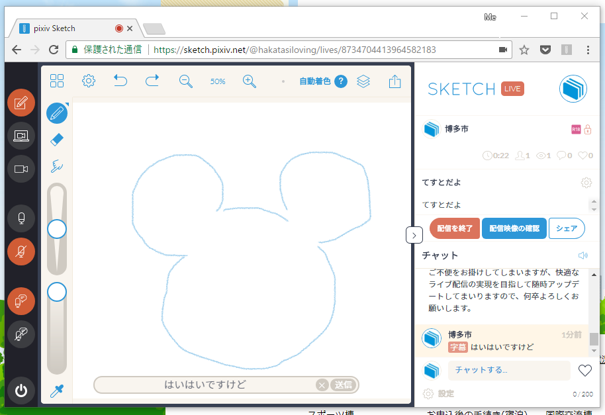Open a new browser tab

[x=154, y=29]
